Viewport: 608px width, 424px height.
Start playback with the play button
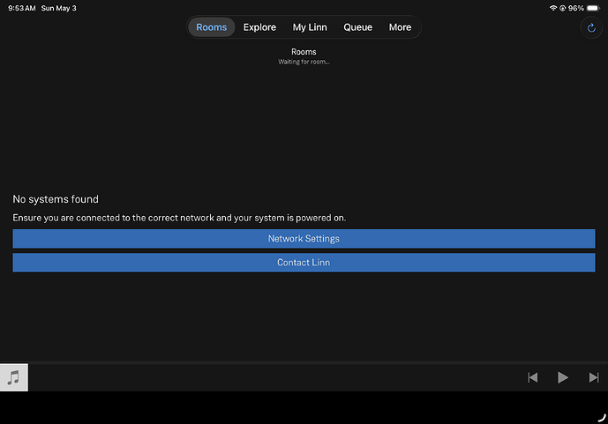(563, 377)
